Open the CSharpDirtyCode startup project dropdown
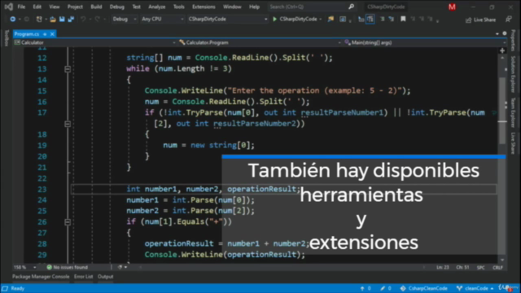Image resolution: width=521 pixels, height=293 pixels. tap(228, 20)
